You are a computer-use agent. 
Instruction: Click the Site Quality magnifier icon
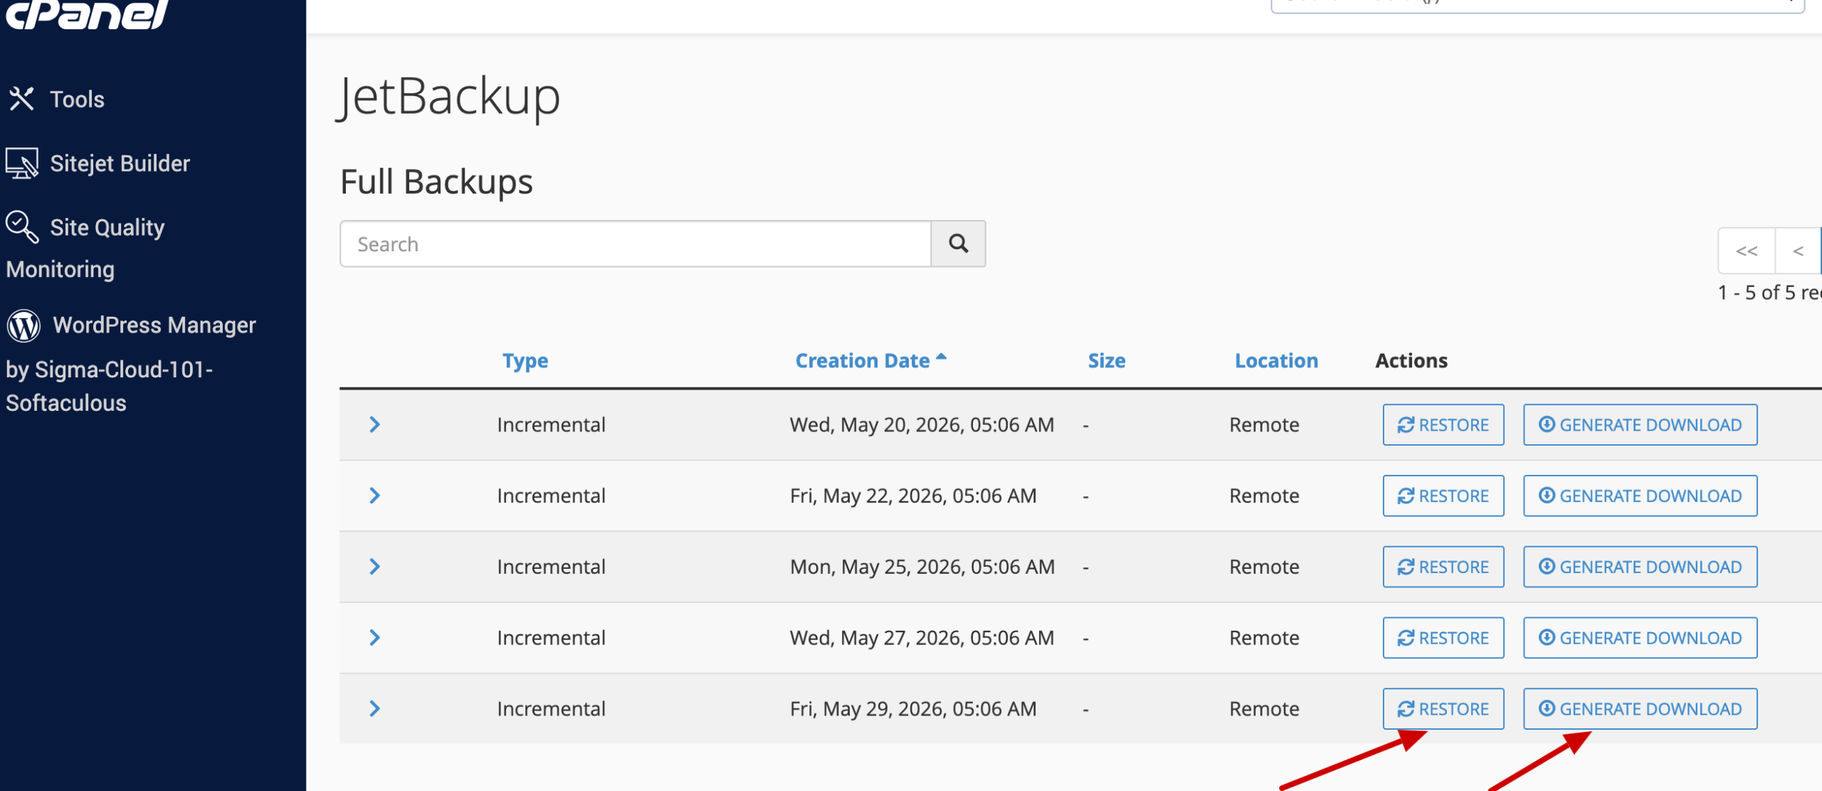tap(22, 227)
